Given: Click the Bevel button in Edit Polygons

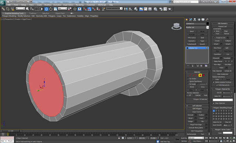Looking at the screenshot, I should (191, 118).
